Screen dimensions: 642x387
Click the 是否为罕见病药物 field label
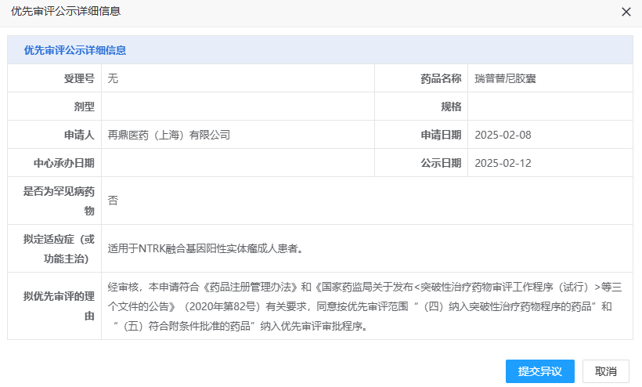click(x=60, y=201)
